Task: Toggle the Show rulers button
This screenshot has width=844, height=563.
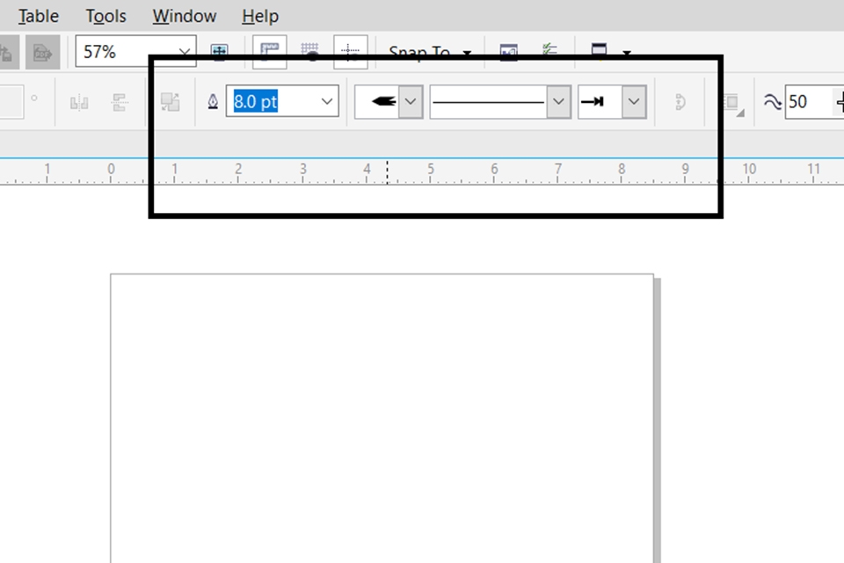Action: coord(270,52)
